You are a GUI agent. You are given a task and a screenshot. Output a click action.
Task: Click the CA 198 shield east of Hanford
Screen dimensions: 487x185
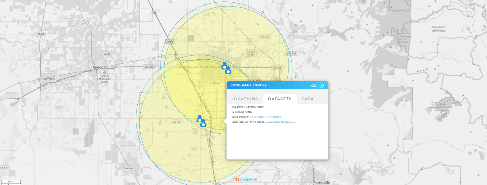[148, 67]
